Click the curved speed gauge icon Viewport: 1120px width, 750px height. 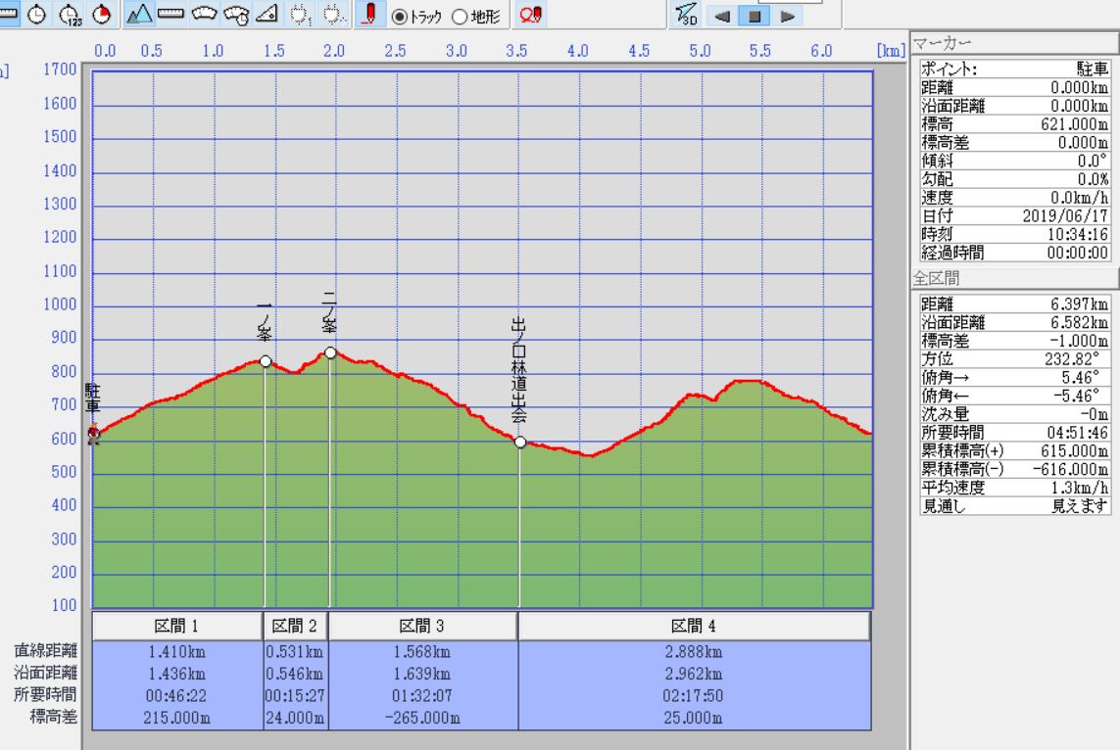pos(204,14)
